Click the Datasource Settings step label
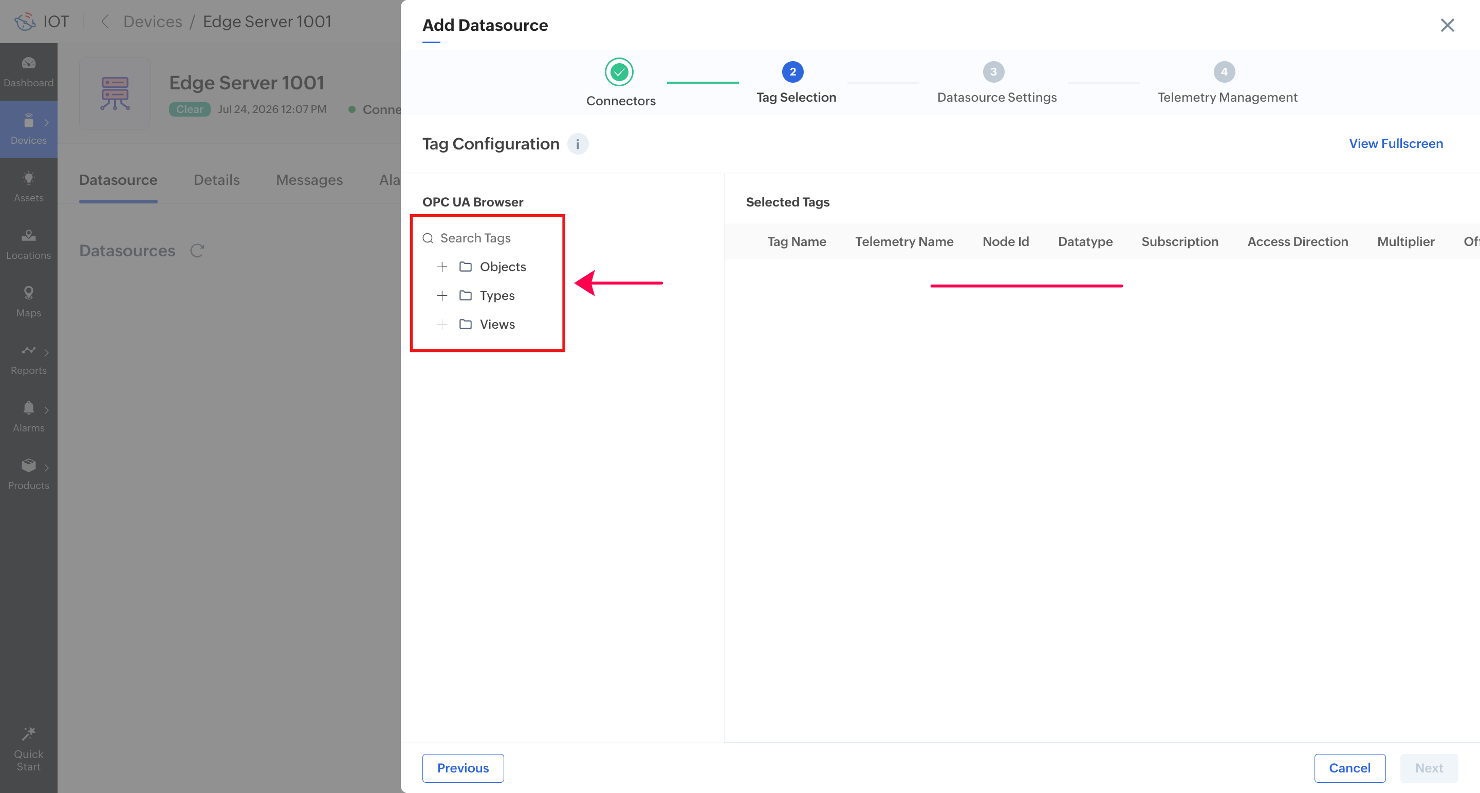The height and width of the screenshot is (793, 1480). (997, 98)
